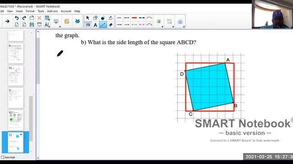
Task: Open the Help menu
Action: (x=77, y=11)
